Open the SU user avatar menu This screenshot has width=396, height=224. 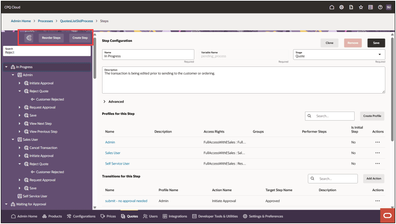point(389,7)
